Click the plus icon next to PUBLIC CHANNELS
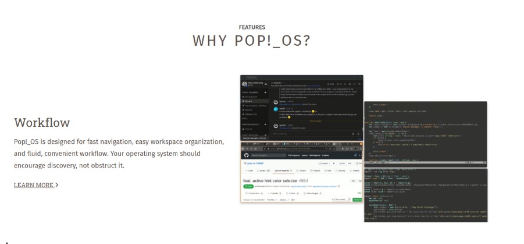The width and height of the screenshot is (524, 244). [x=266, y=92]
